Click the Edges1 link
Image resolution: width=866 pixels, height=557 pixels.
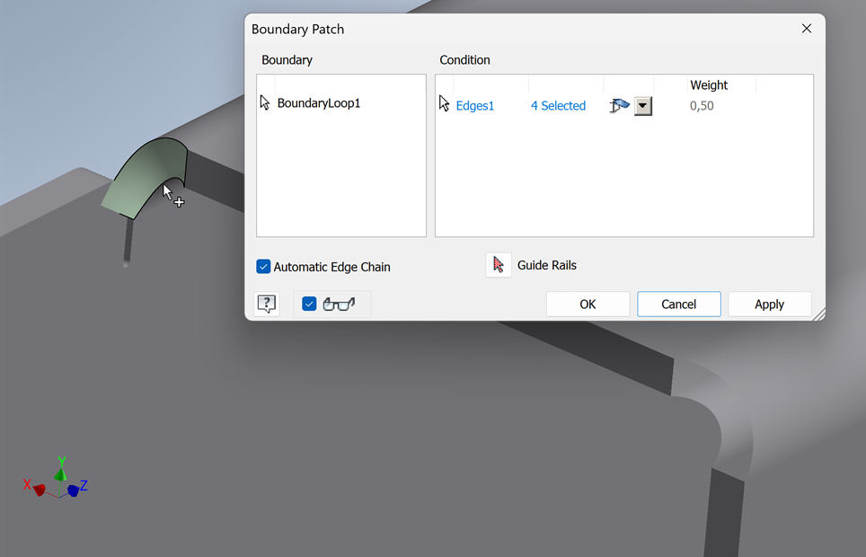(x=473, y=105)
